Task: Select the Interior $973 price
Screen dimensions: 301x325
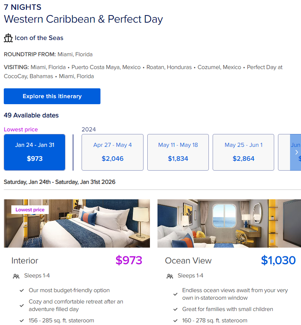Action: [129, 260]
